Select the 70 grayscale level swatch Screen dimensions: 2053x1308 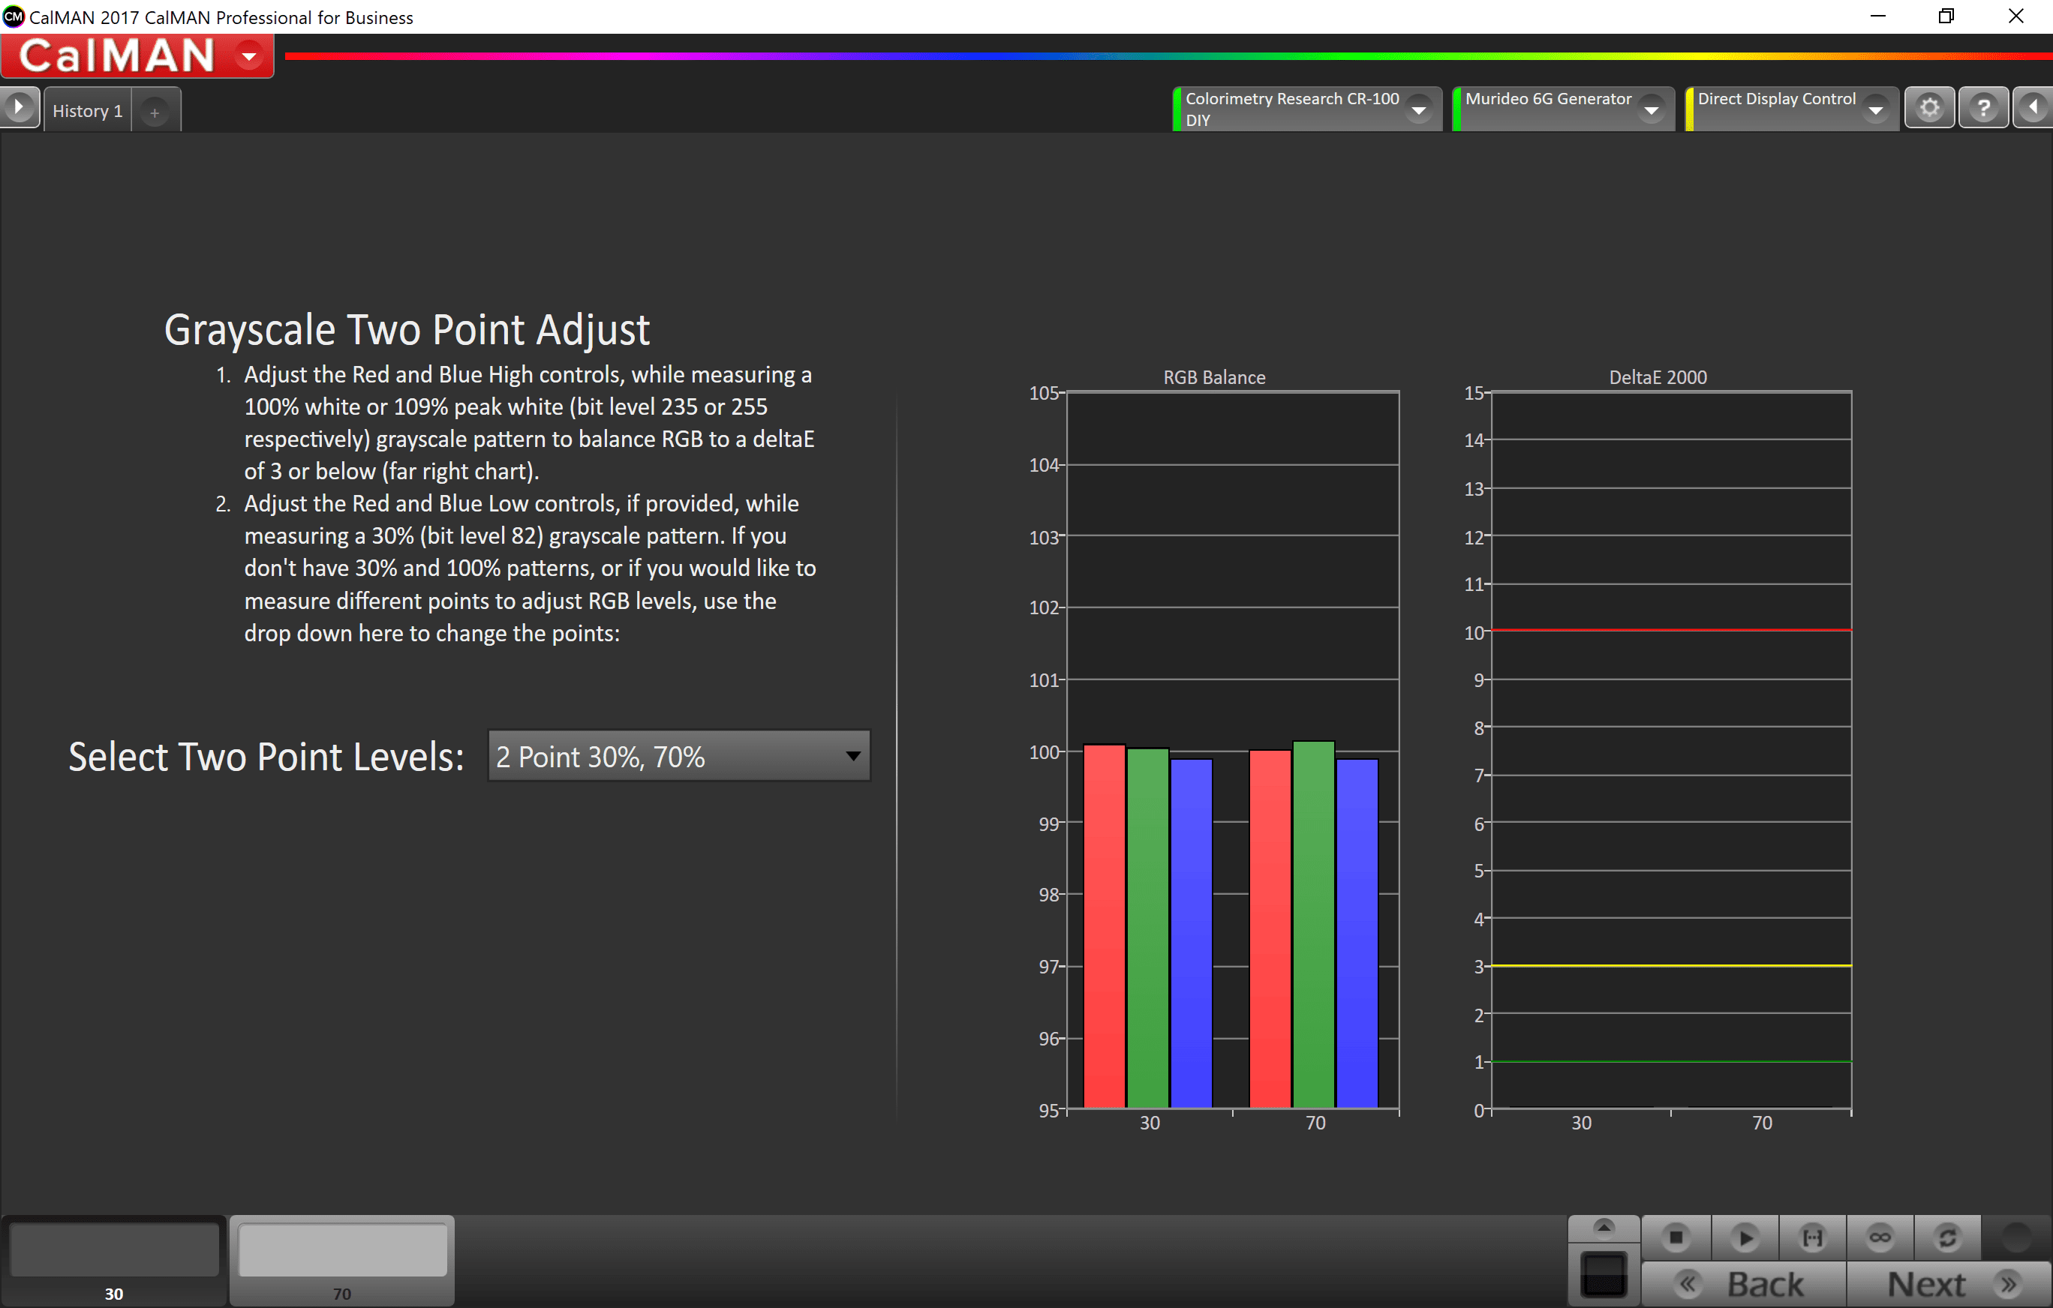[342, 1260]
